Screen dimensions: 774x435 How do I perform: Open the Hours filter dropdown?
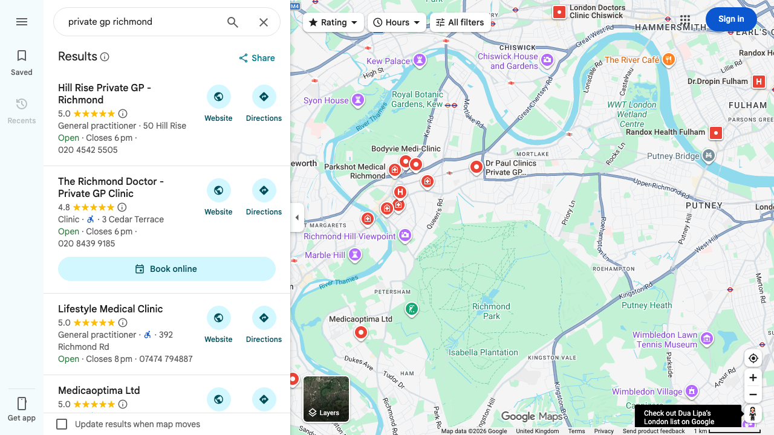(x=397, y=22)
